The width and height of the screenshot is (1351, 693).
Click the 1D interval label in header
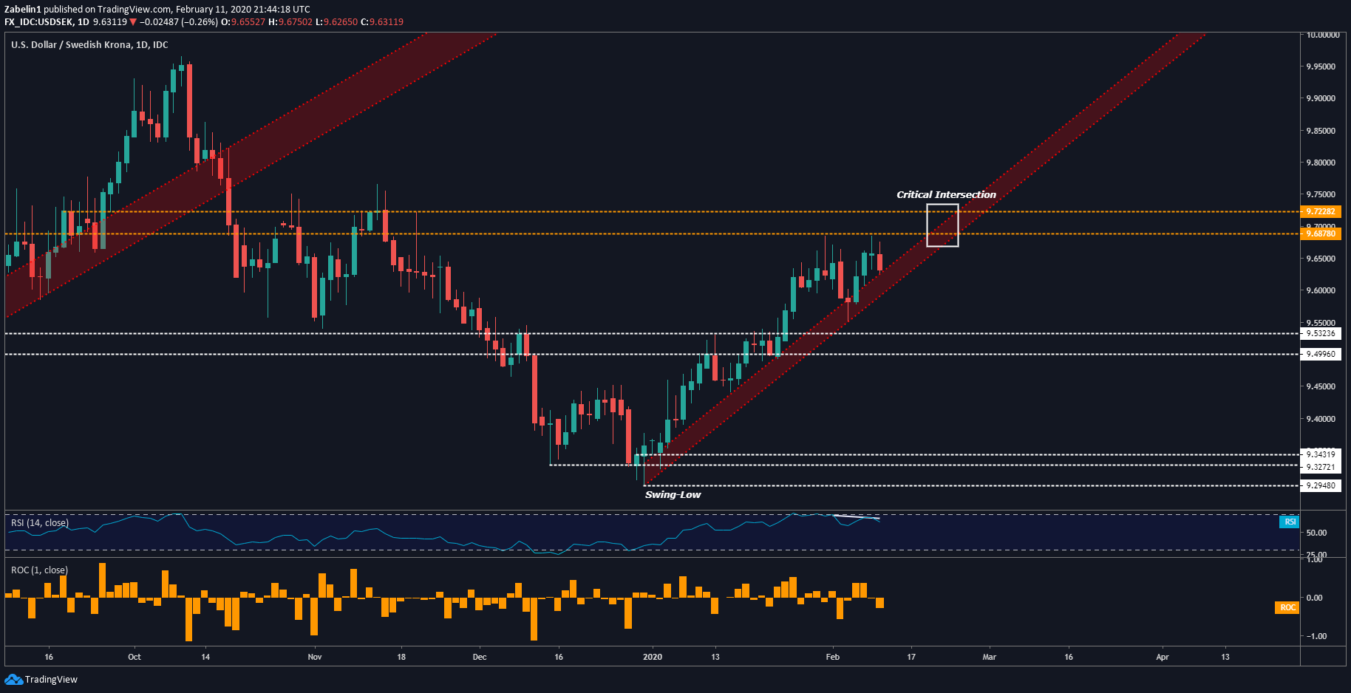[83, 22]
